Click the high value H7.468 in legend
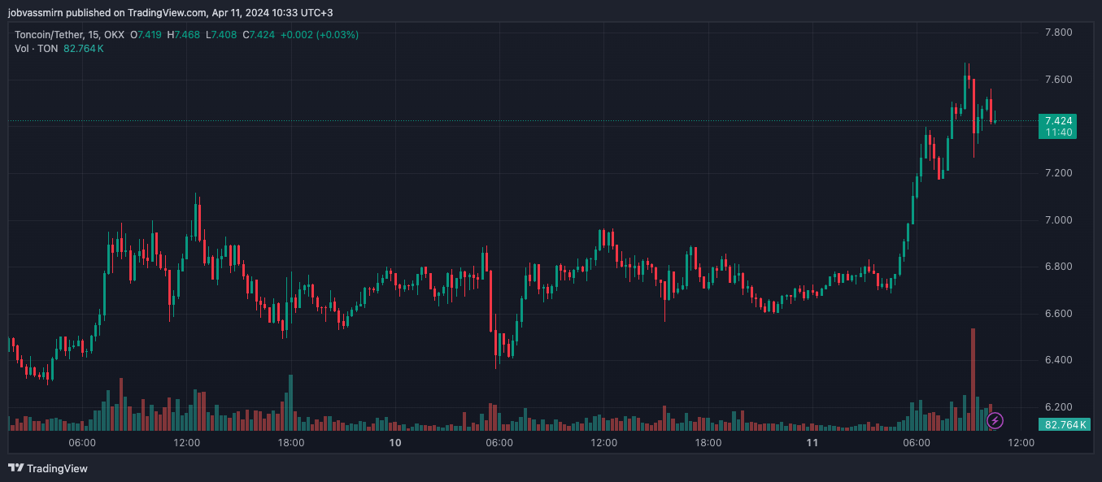The width and height of the screenshot is (1102, 482). point(184,35)
